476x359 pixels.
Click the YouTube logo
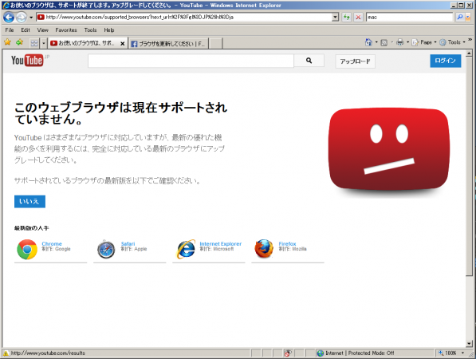27,60
